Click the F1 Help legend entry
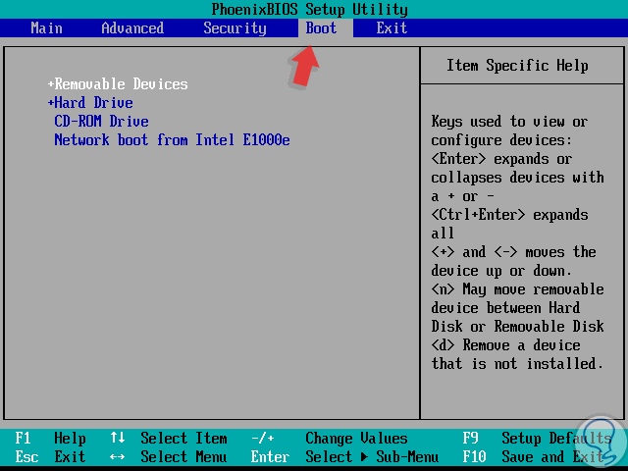This screenshot has width=628, height=471. (x=50, y=439)
